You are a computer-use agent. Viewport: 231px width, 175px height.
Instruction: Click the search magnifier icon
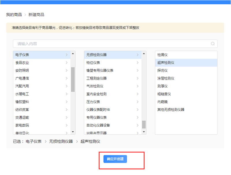coord(213,44)
